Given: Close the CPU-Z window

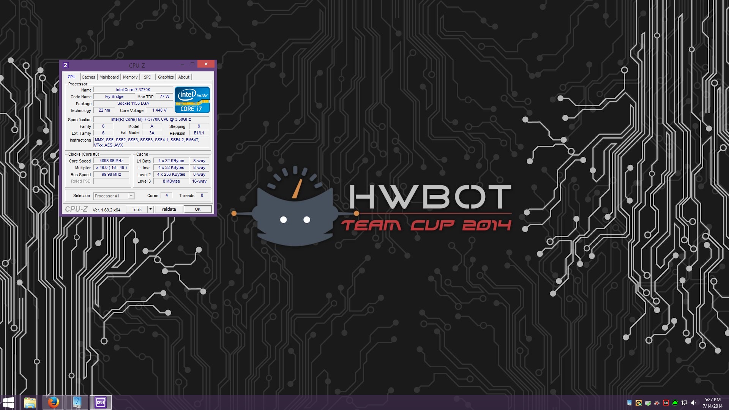Looking at the screenshot, I should (x=206, y=64).
